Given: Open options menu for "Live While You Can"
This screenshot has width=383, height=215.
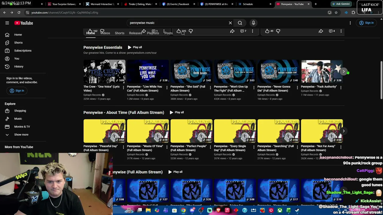Looking at the screenshot, I should pos(167,87).
